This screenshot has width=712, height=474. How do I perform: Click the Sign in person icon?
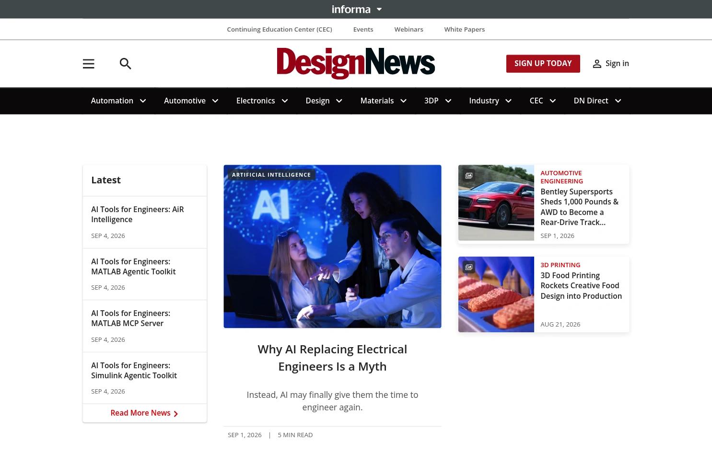tap(597, 64)
